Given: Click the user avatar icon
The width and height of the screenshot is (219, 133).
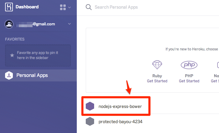Looking at the screenshot, I should point(9,24).
